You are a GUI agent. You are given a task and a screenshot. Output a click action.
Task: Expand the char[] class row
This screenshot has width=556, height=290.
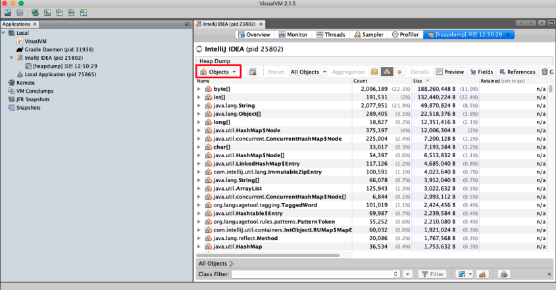coord(199,147)
